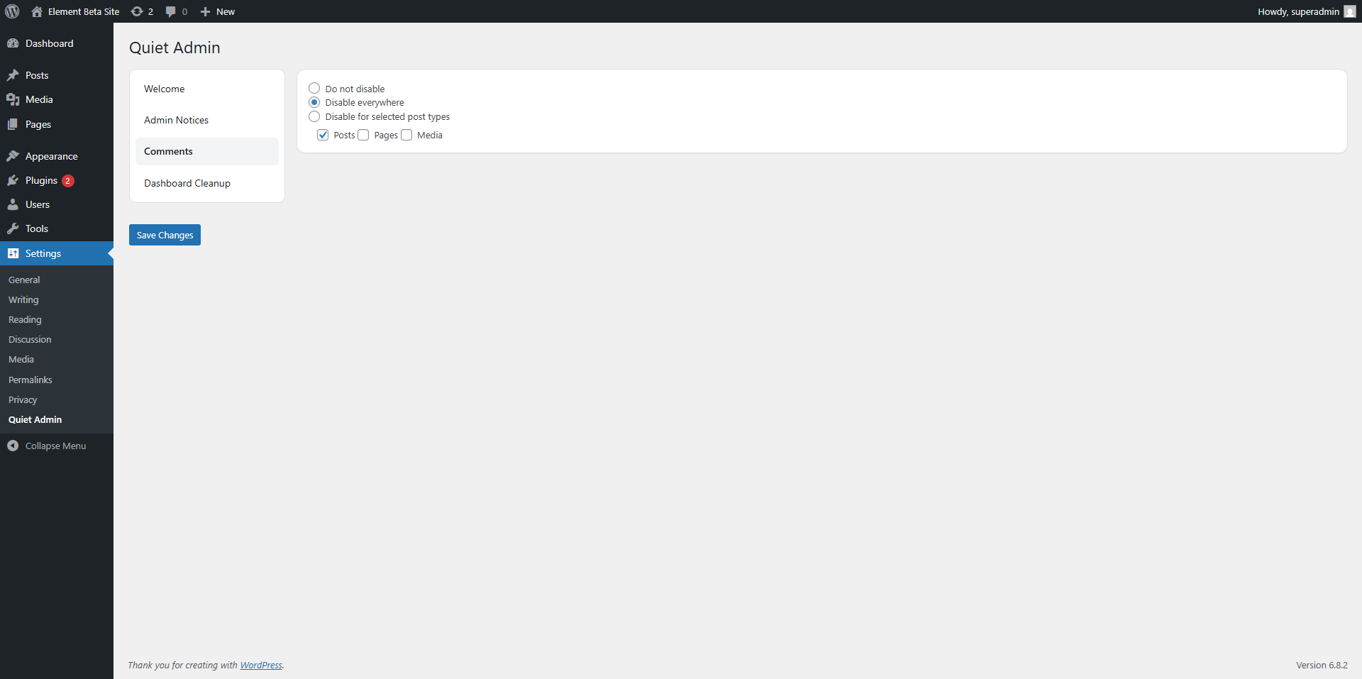Select the Disable everywhere radio option
Image resolution: width=1362 pixels, height=679 pixels.
tap(314, 102)
